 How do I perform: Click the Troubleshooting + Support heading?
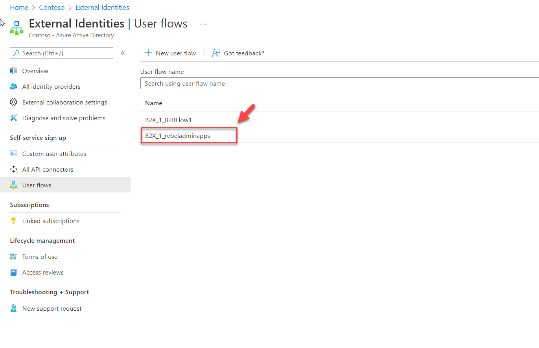tap(50, 292)
